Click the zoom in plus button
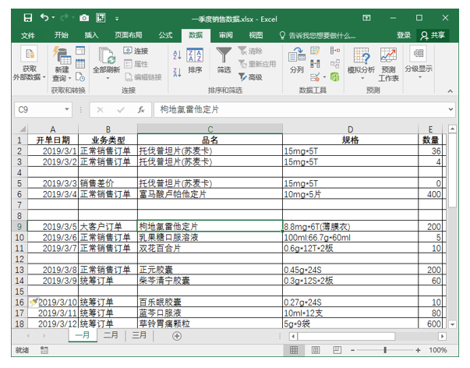The width and height of the screenshot is (470, 368). click(x=418, y=350)
